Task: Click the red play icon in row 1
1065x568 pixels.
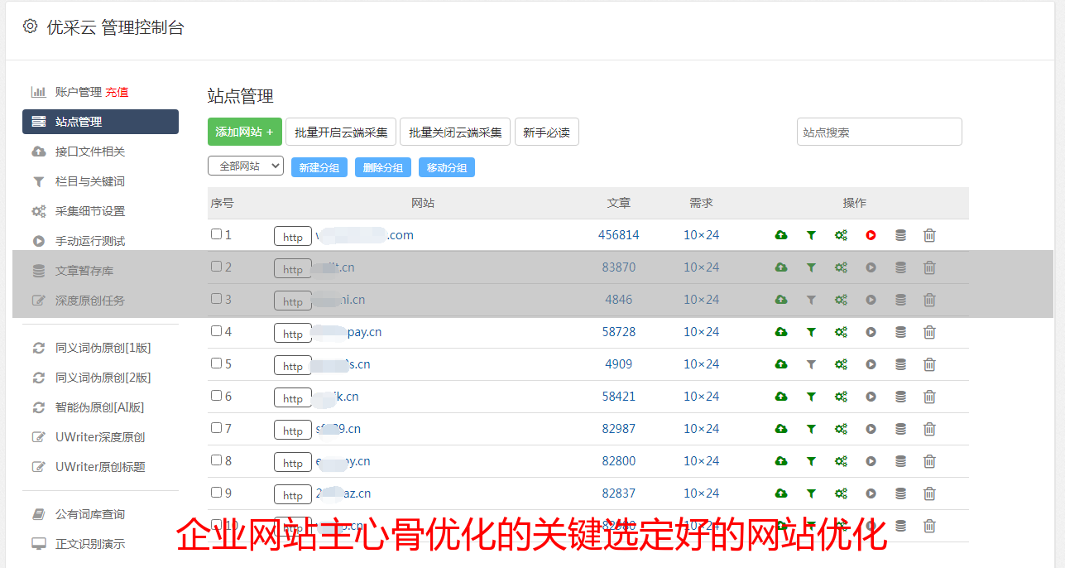Action: 871,235
